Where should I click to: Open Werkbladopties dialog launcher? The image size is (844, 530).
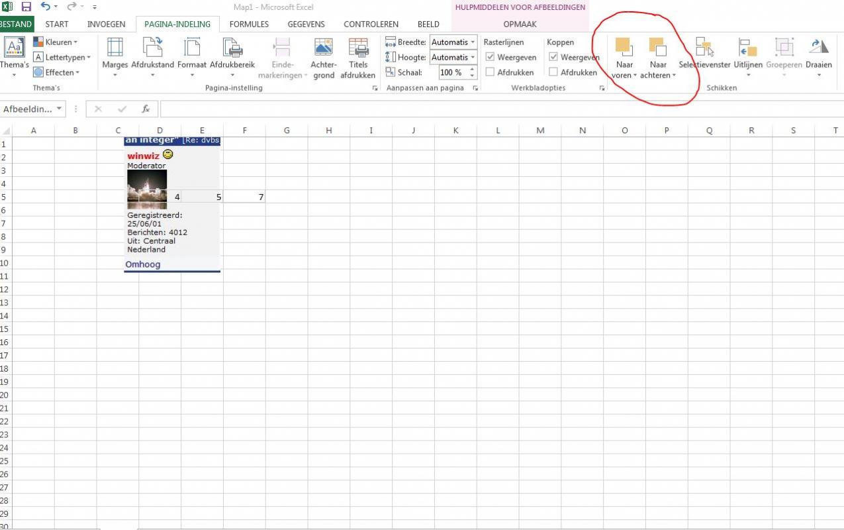point(602,88)
